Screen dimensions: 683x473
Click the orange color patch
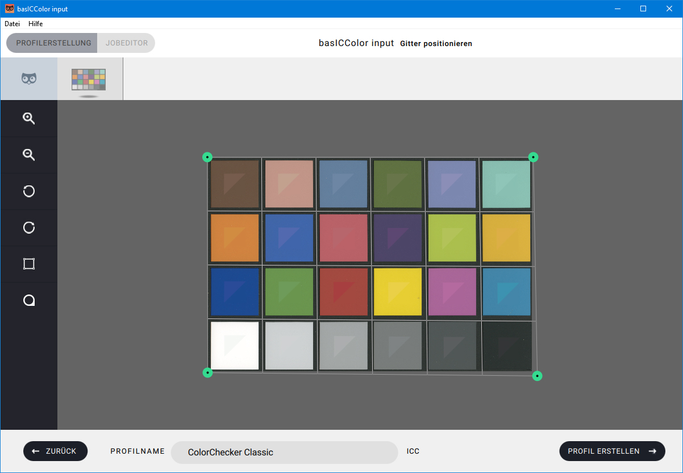(235, 238)
